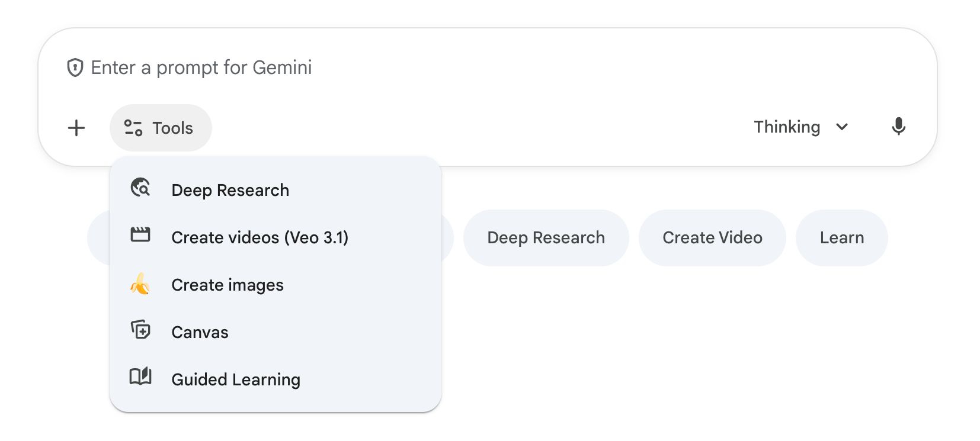Click the open book icon beside Guided Learning

click(140, 376)
